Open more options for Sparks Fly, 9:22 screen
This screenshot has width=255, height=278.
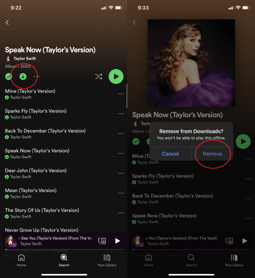(121, 114)
